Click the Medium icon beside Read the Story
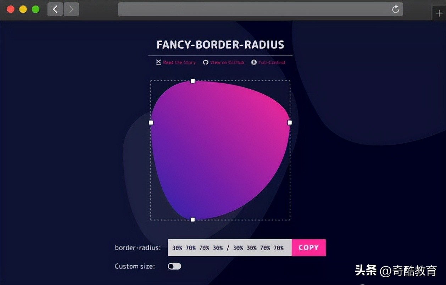This screenshot has height=285, width=446. (x=158, y=62)
